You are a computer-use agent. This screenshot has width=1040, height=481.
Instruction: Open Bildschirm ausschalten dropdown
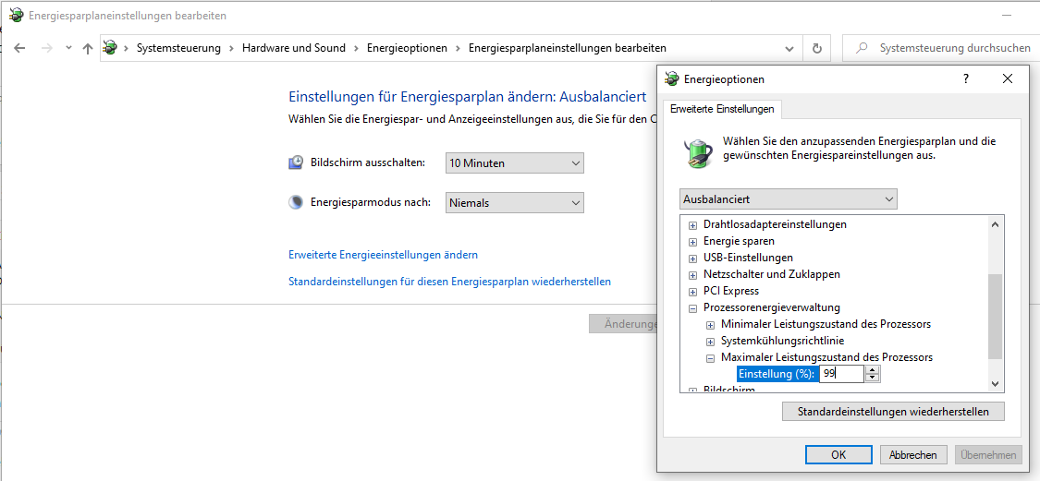click(515, 162)
